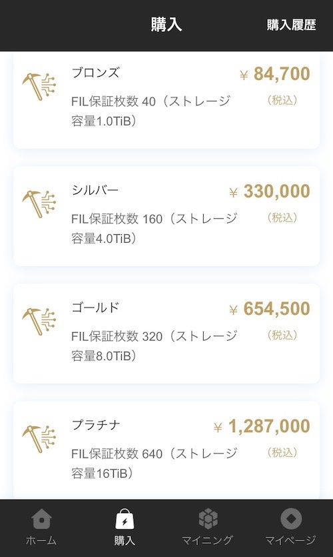The height and width of the screenshot is (557, 333).
Task: Switch to the ホーム tab label
Action: pos(41,541)
